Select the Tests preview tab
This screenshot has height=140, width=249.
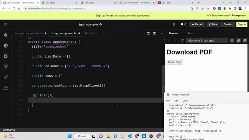click(x=191, y=33)
